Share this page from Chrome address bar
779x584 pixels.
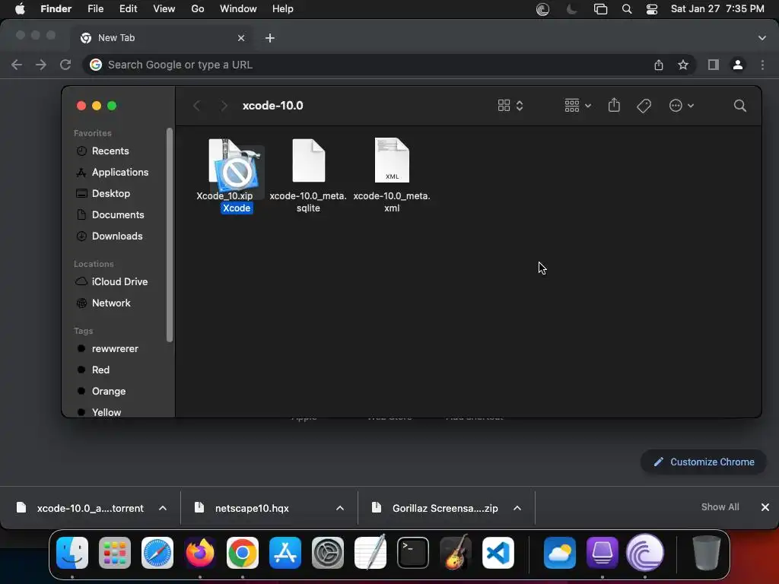tap(659, 65)
